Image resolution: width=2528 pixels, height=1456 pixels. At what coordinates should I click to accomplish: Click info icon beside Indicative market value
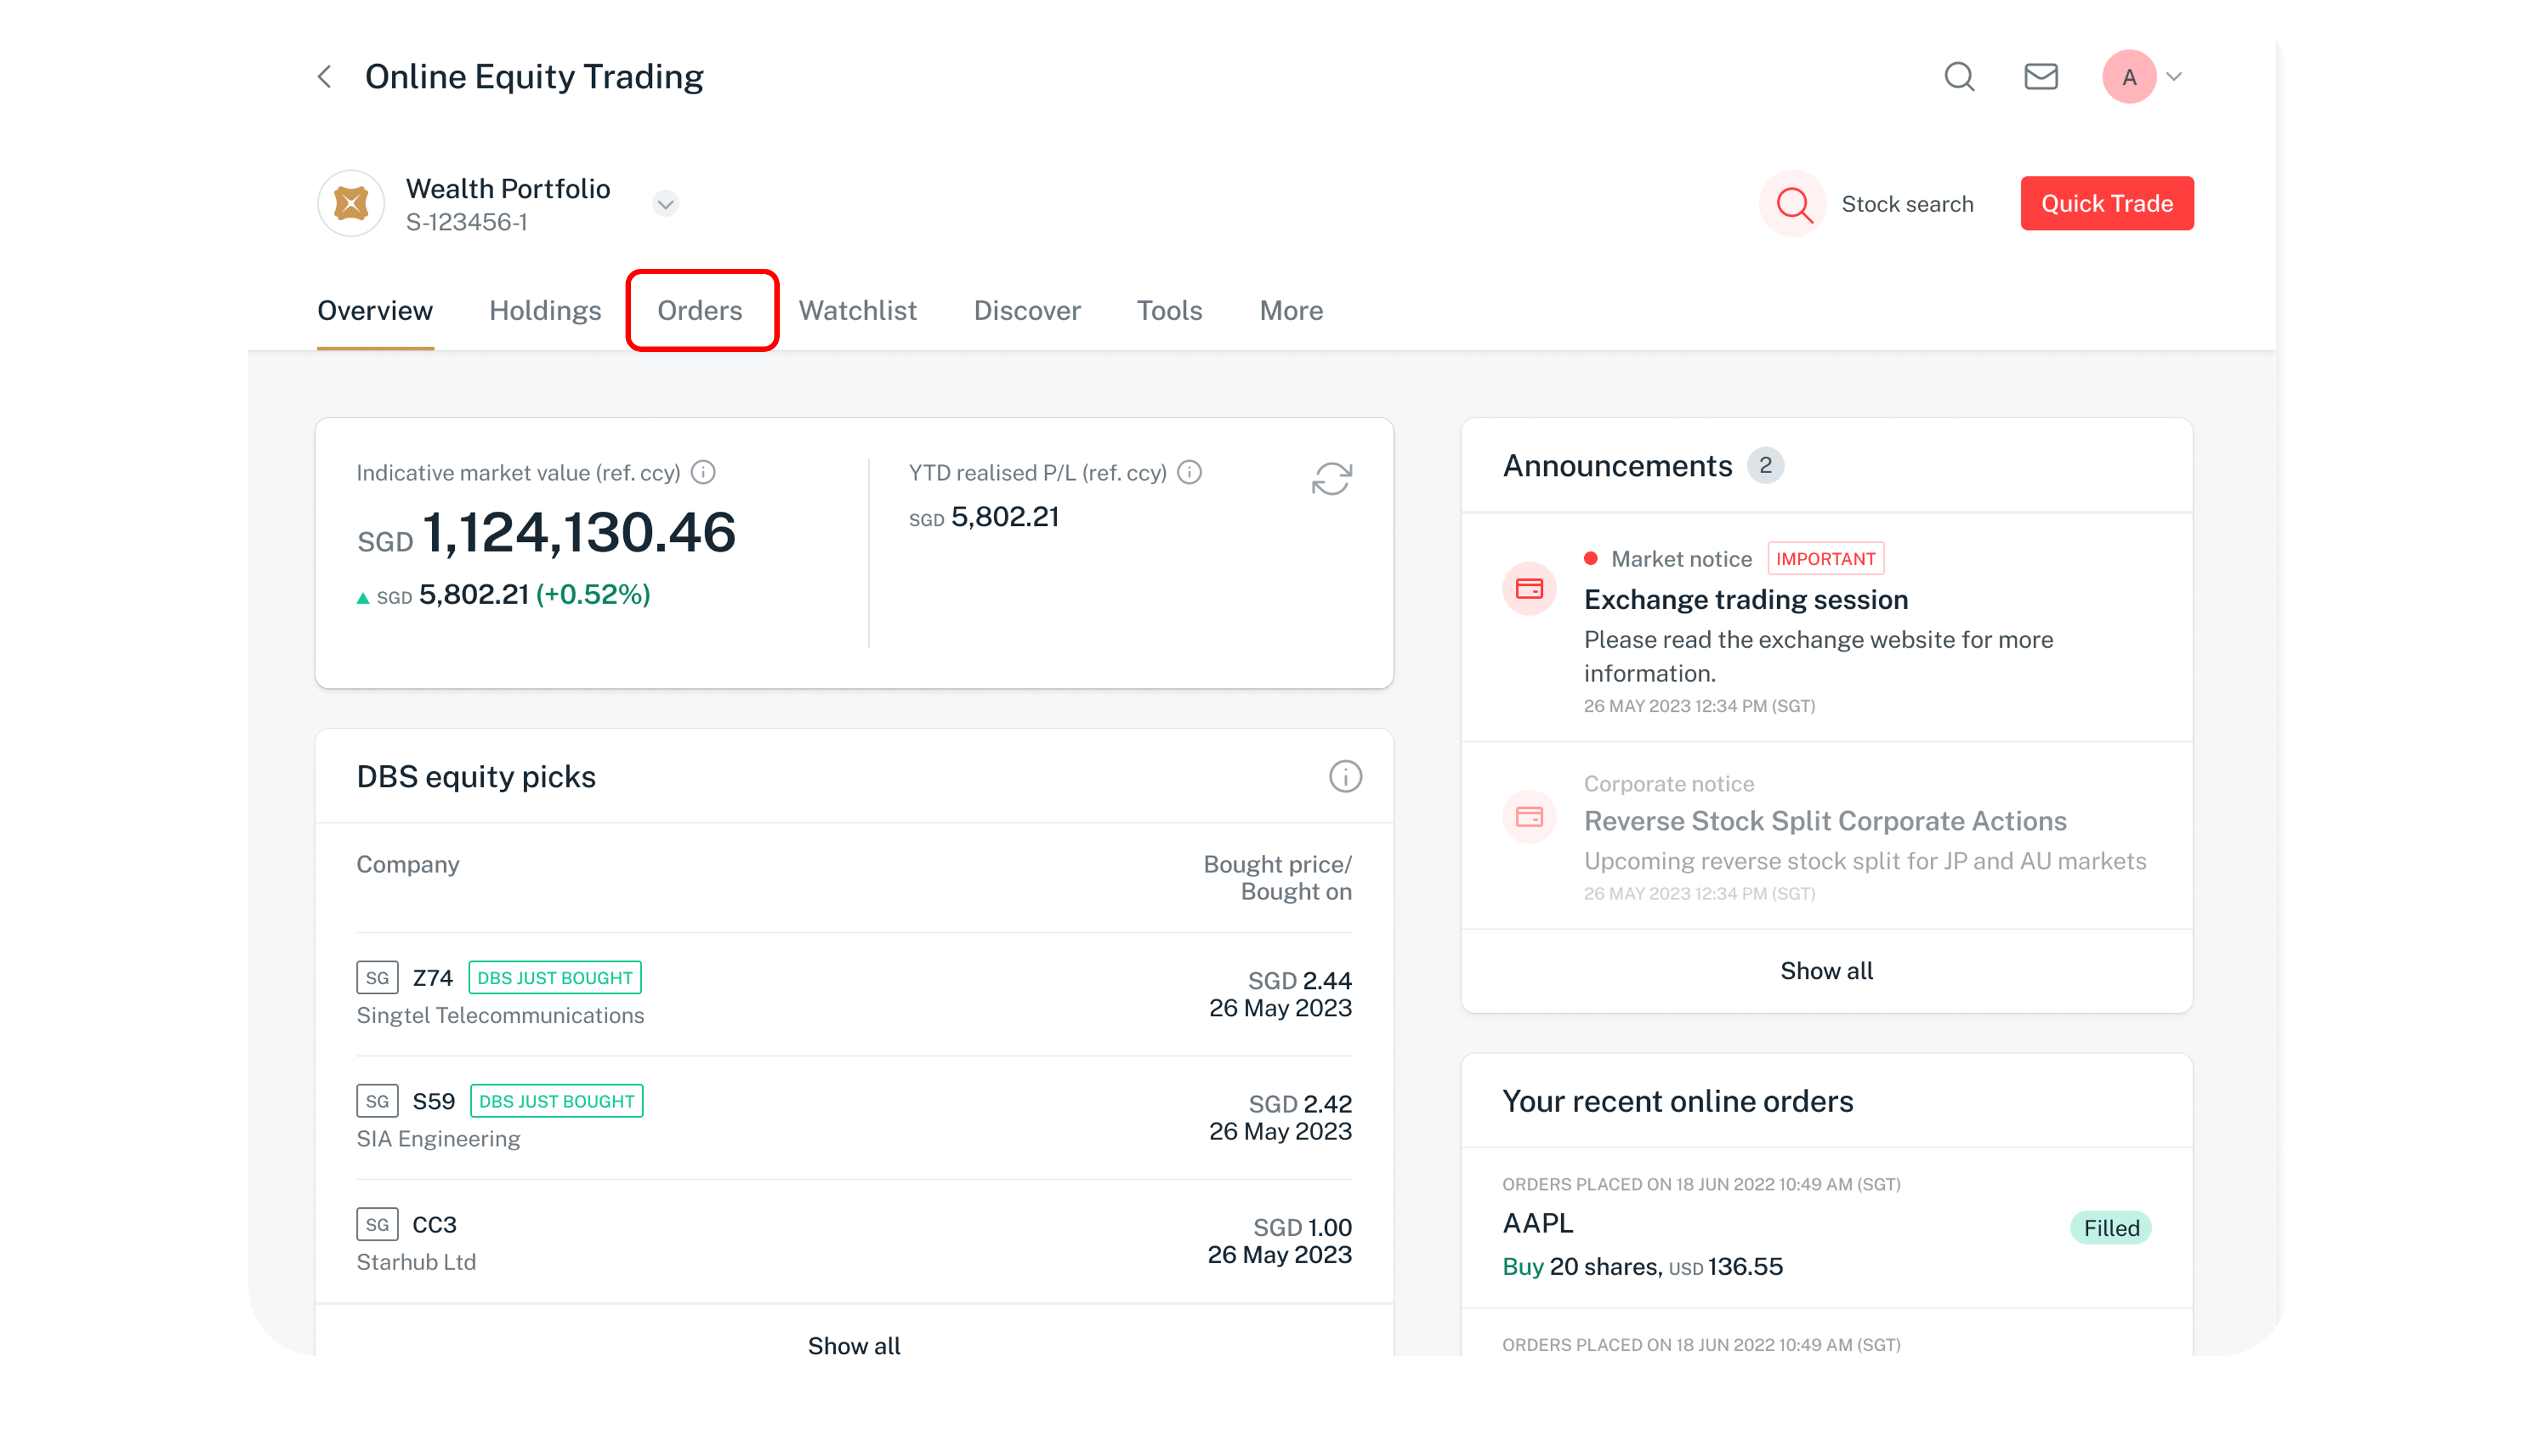pos(703,472)
